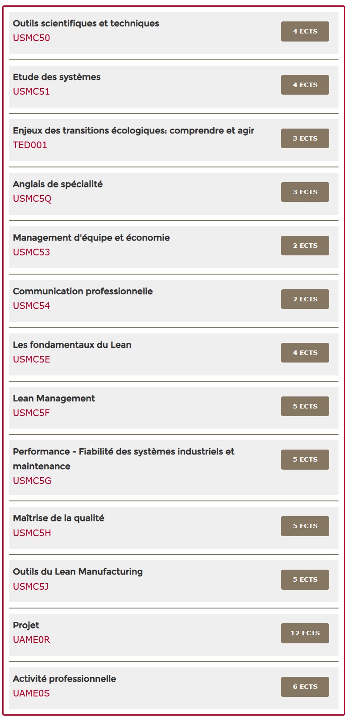Viewport: 347px width, 717px height.
Task: Click the 12 ECTS badge for Projet
Action: (x=305, y=633)
